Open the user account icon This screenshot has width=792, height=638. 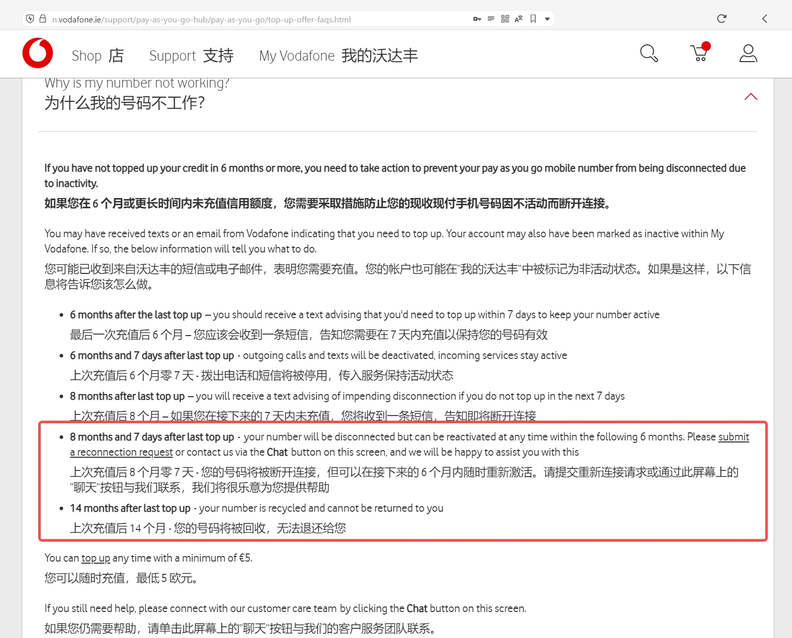(x=748, y=53)
